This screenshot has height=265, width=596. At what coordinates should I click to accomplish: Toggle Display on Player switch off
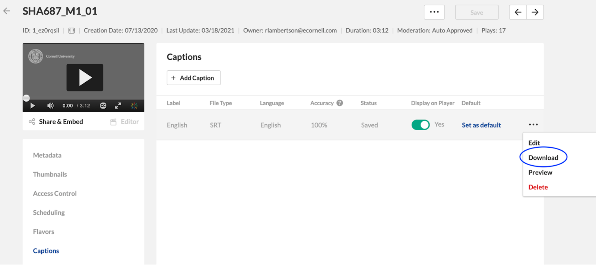point(421,125)
